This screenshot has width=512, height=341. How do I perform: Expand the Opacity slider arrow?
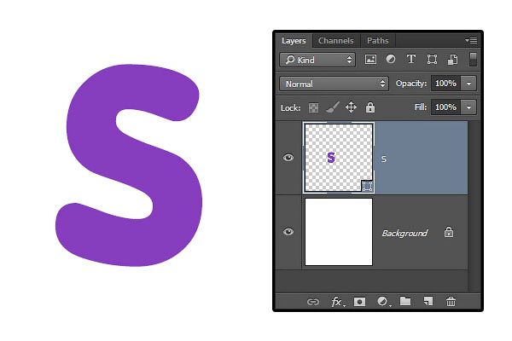tap(468, 84)
